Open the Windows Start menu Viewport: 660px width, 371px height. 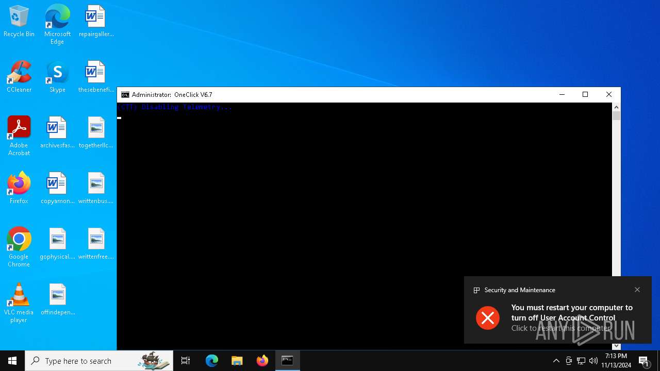tap(12, 361)
